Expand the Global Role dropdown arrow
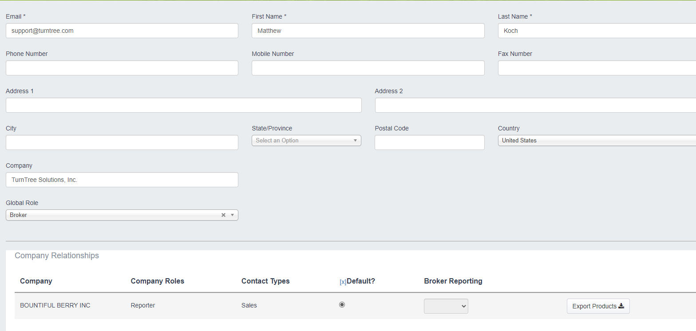Image resolution: width=696 pixels, height=331 pixels. 232,215
